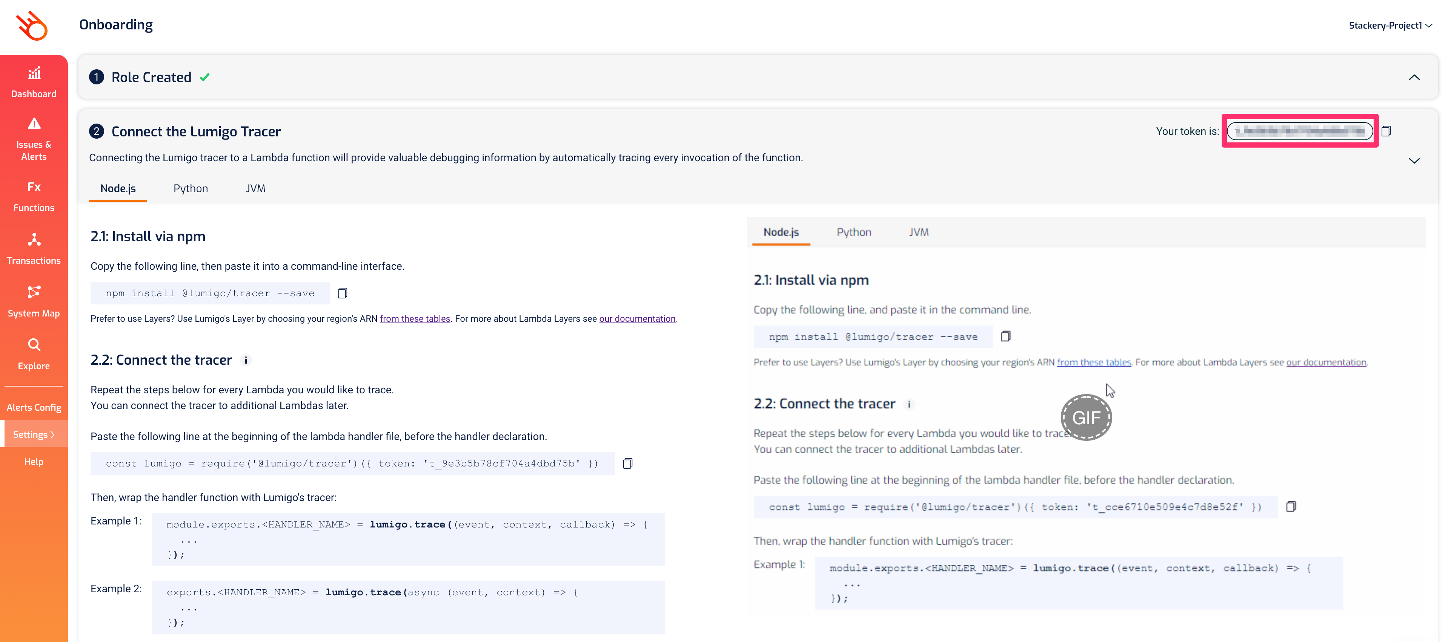Click the Example 1 code block in left panel

tap(408, 539)
